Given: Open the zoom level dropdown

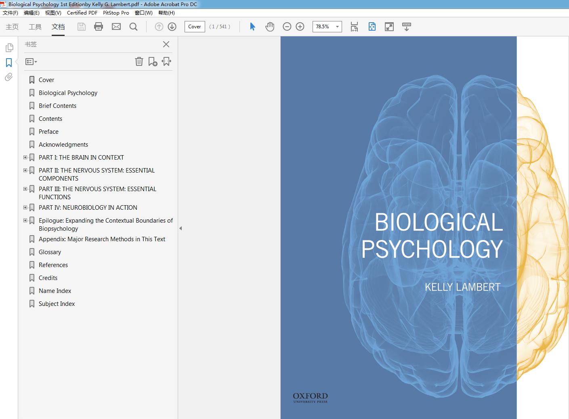Looking at the screenshot, I should tap(337, 27).
